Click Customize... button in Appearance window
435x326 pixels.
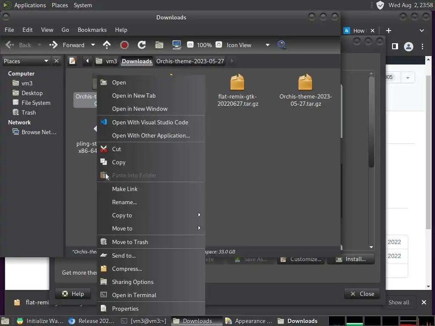pyautogui.click(x=301, y=259)
